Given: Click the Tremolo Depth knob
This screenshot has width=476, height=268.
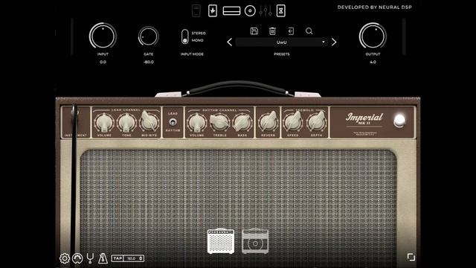Looking at the screenshot, I should [x=316, y=121].
